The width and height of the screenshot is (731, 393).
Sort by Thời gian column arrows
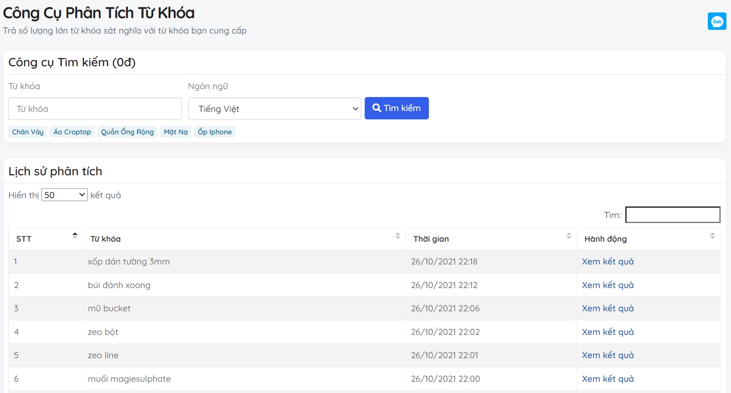(569, 236)
